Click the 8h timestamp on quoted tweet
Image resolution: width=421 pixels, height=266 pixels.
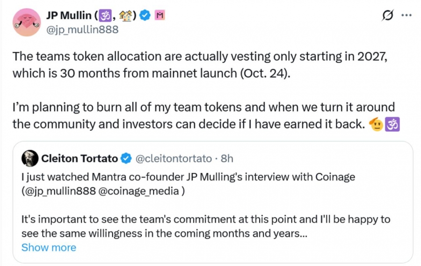[x=227, y=158]
